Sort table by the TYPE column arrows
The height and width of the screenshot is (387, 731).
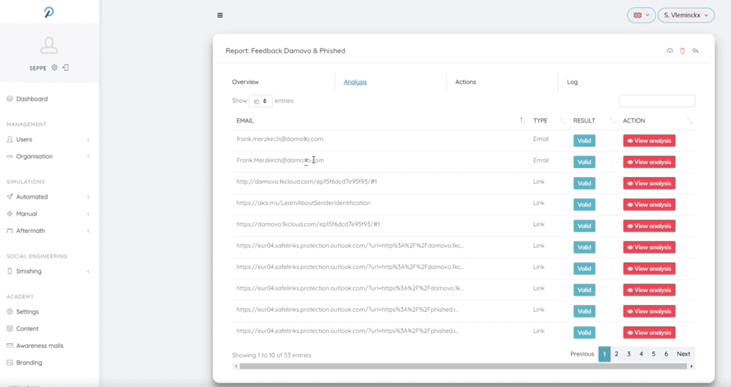pyautogui.click(x=563, y=120)
